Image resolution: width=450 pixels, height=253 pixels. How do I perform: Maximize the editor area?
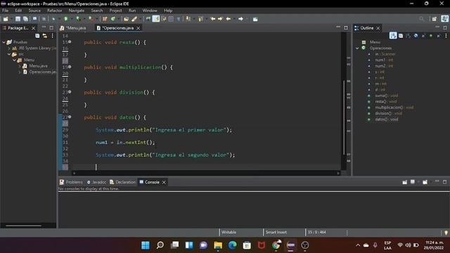[x=346, y=28]
